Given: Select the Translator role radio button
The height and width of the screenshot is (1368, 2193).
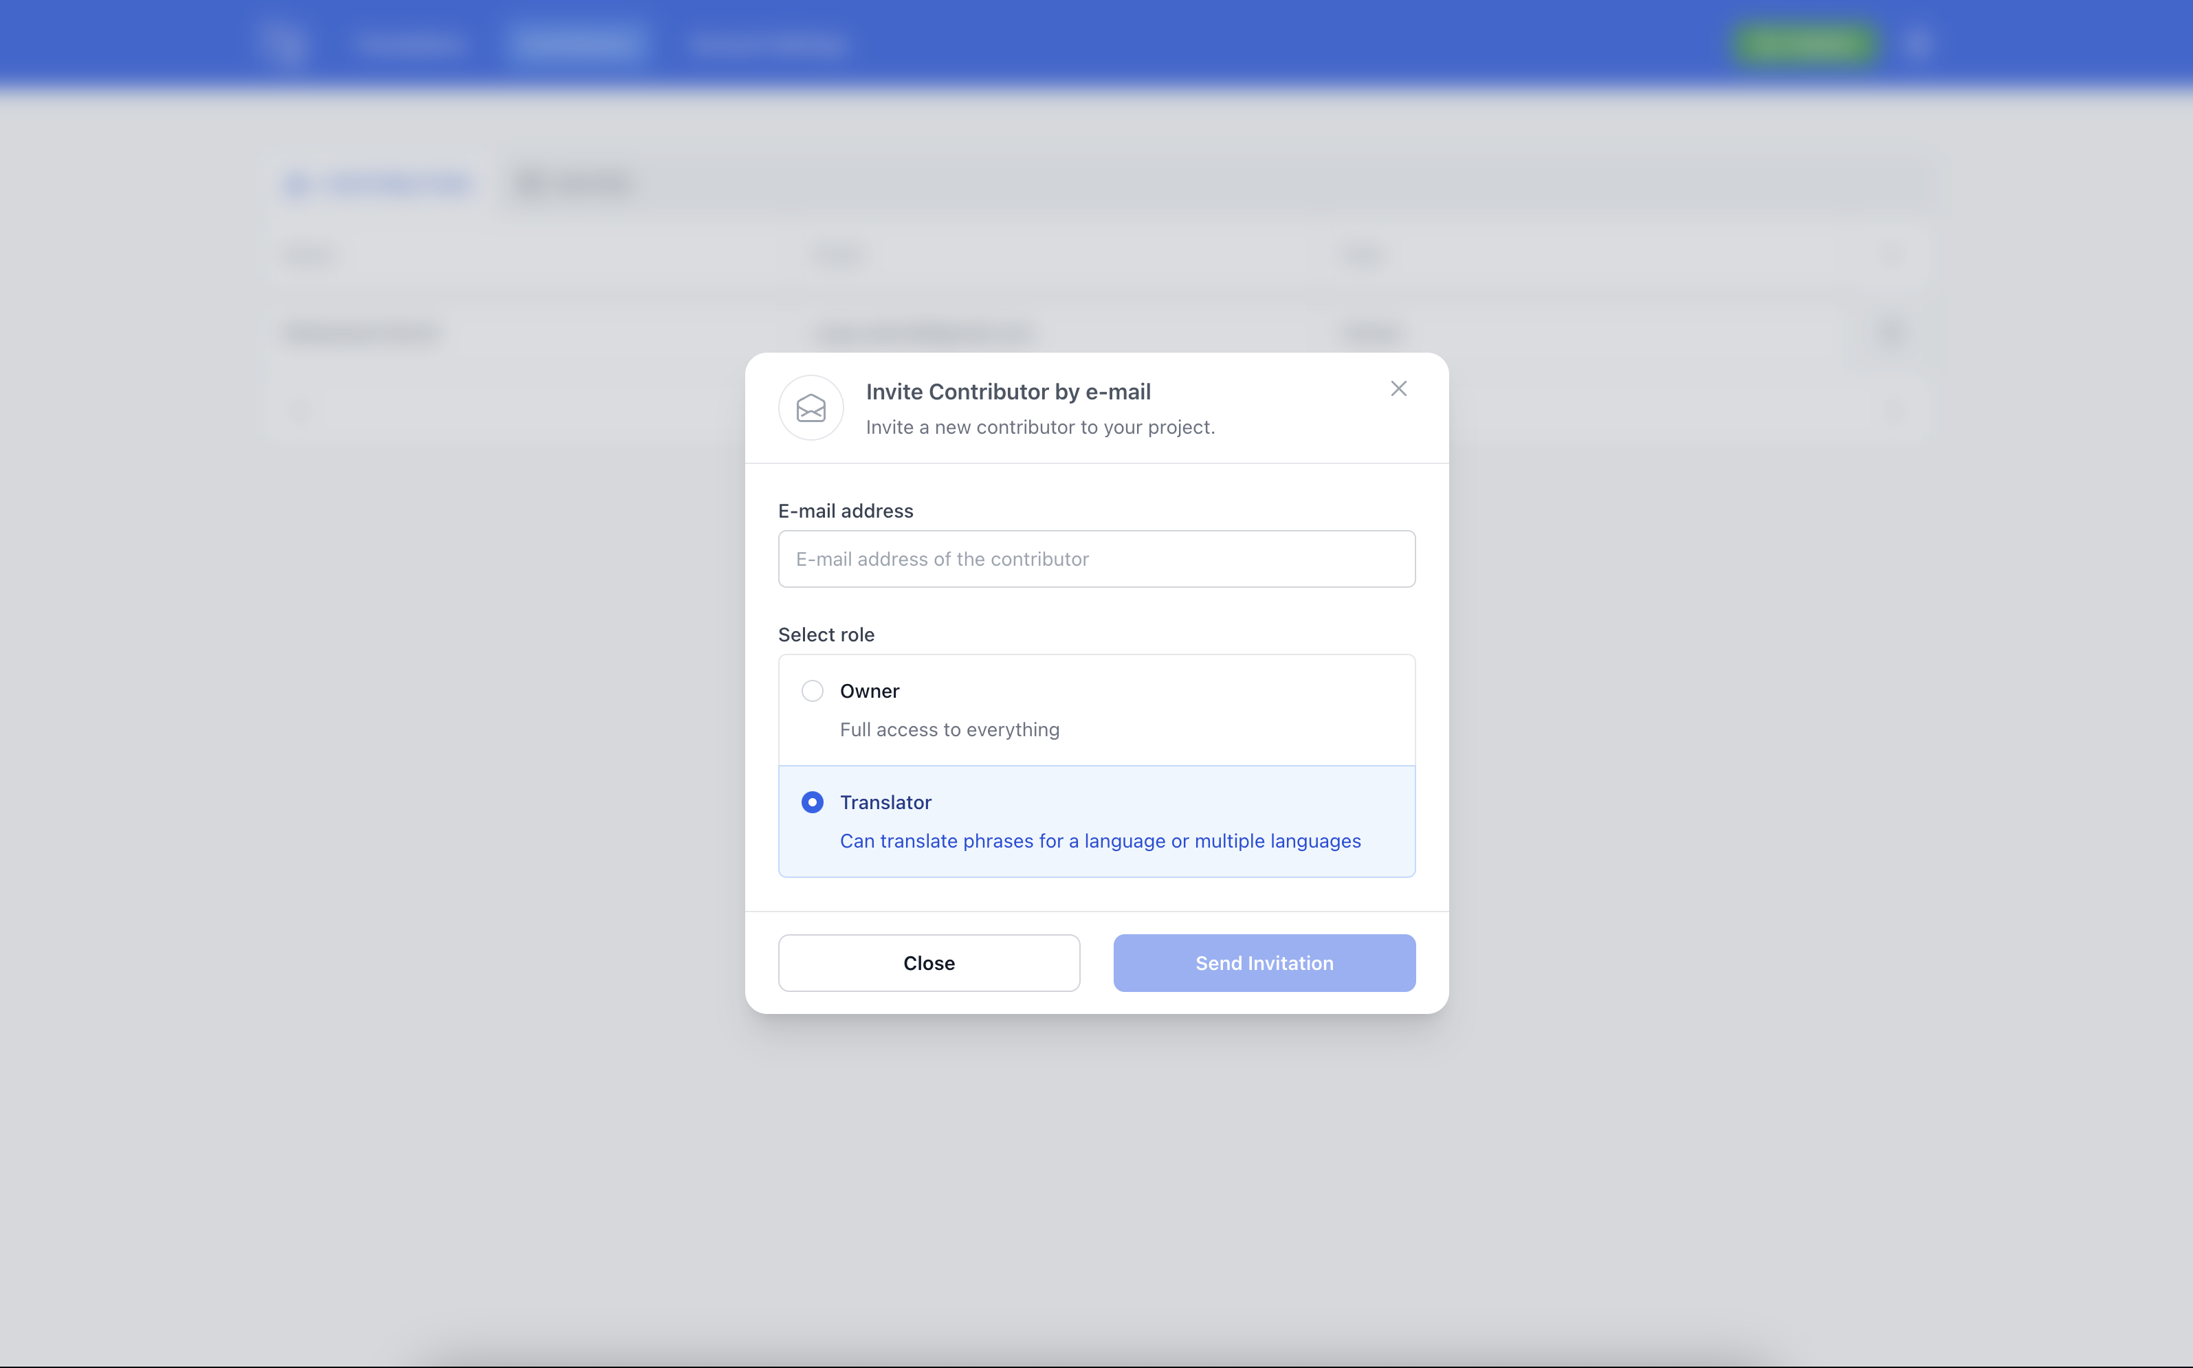Looking at the screenshot, I should coord(811,802).
